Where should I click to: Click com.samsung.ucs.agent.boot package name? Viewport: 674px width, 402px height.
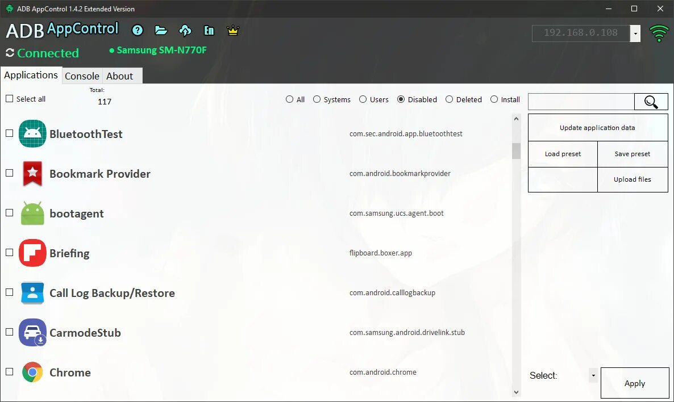pyautogui.click(x=396, y=213)
